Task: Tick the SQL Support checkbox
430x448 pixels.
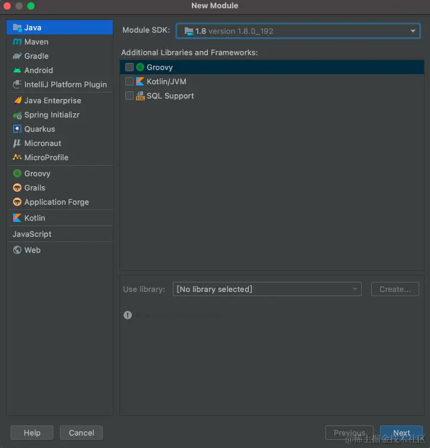Action: point(129,96)
